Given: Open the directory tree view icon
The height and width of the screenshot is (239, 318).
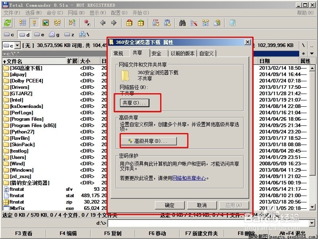Looking at the screenshot, I should tap(57, 23).
